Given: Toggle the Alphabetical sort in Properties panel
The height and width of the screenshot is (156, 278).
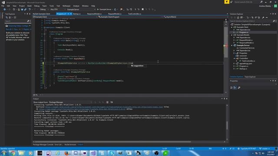Looking at the screenshot, I should pyautogui.click(x=235, y=88).
